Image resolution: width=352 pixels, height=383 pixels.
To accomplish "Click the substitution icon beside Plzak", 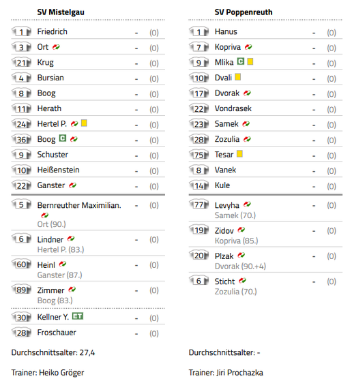I will tap(241, 256).
